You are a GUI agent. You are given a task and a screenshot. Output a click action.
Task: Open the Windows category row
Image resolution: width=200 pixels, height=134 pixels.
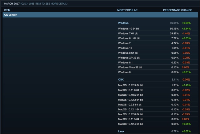tap(157, 23)
